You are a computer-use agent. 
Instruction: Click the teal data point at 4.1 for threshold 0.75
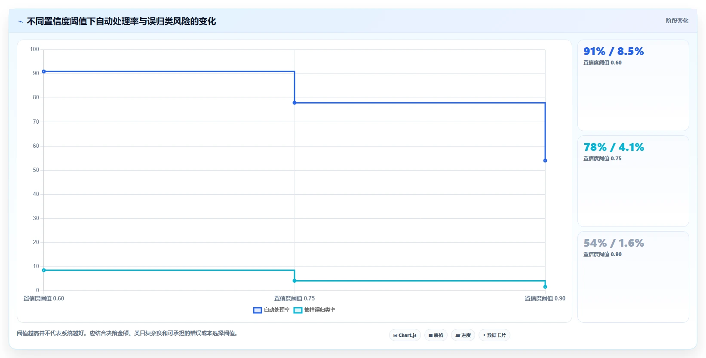click(x=295, y=281)
